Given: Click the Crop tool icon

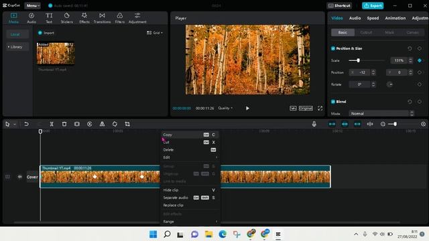Looking at the screenshot, I should pos(127,124).
